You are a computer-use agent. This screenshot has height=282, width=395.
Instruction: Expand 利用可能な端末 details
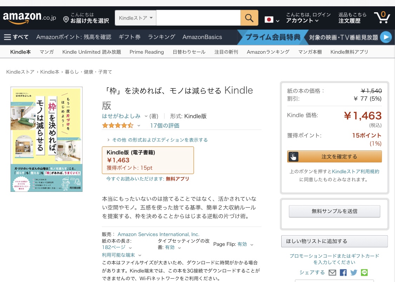pos(122,255)
